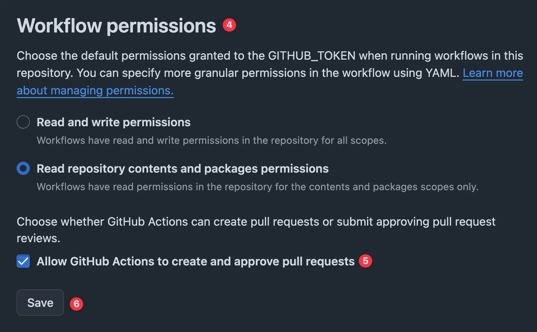Click the red number 4 badge

tap(229, 25)
